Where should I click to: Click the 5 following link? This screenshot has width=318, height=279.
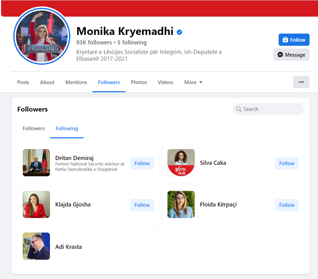coord(132,42)
